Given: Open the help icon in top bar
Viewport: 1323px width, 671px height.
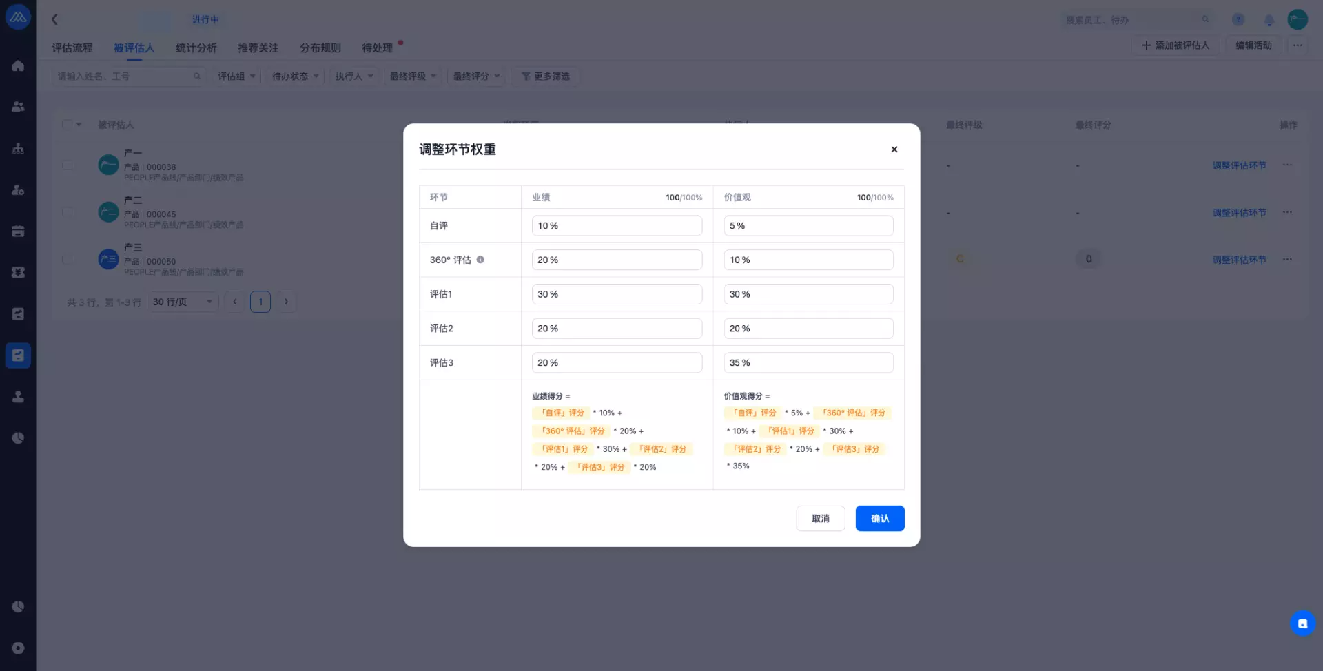Looking at the screenshot, I should (x=1238, y=19).
